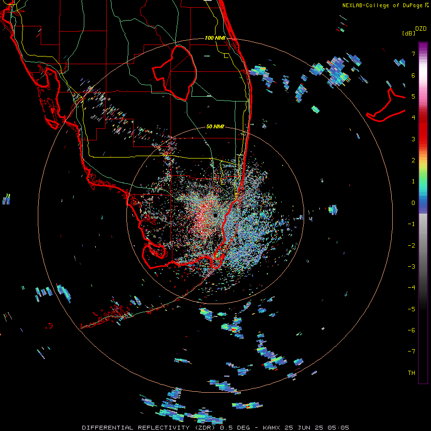Click the [dB] unit label
Screen dimensions: 431x431
pyautogui.click(x=409, y=33)
